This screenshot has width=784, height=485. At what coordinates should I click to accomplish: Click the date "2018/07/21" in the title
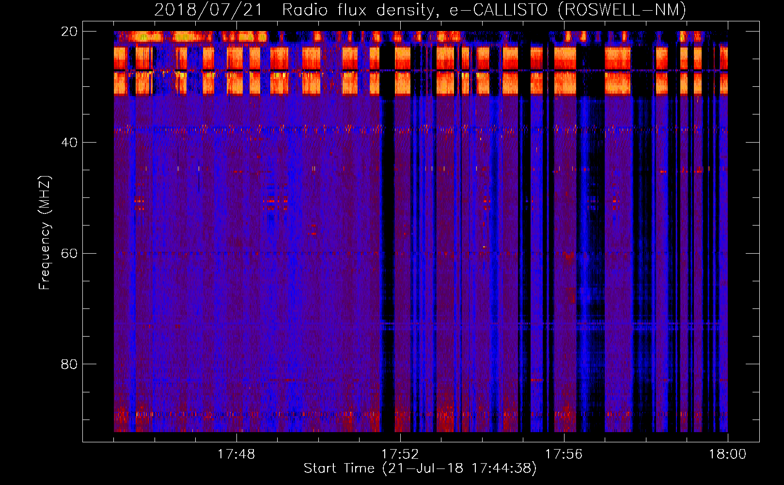(x=208, y=10)
